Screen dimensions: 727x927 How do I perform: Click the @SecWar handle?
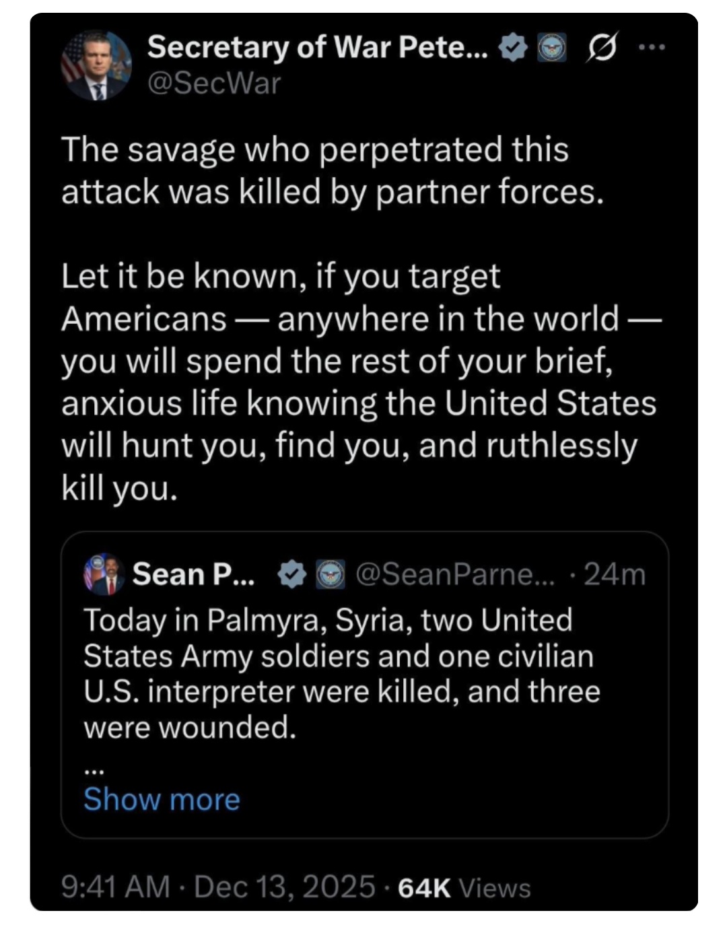213,83
